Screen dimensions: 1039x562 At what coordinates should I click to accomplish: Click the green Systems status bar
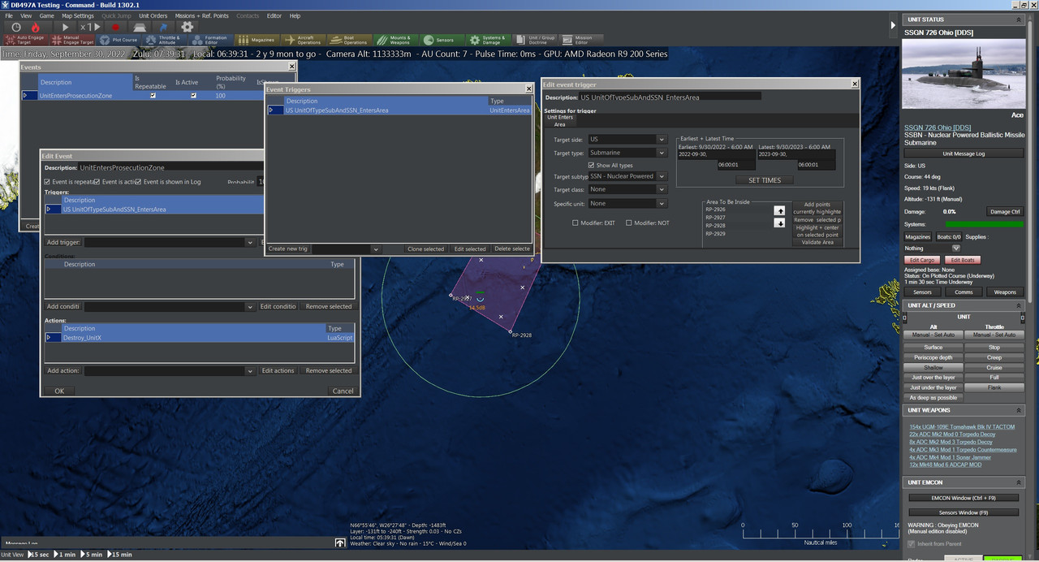[x=984, y=224]
